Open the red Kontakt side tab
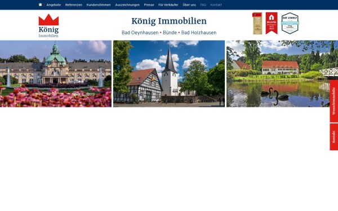 (333, 137)
